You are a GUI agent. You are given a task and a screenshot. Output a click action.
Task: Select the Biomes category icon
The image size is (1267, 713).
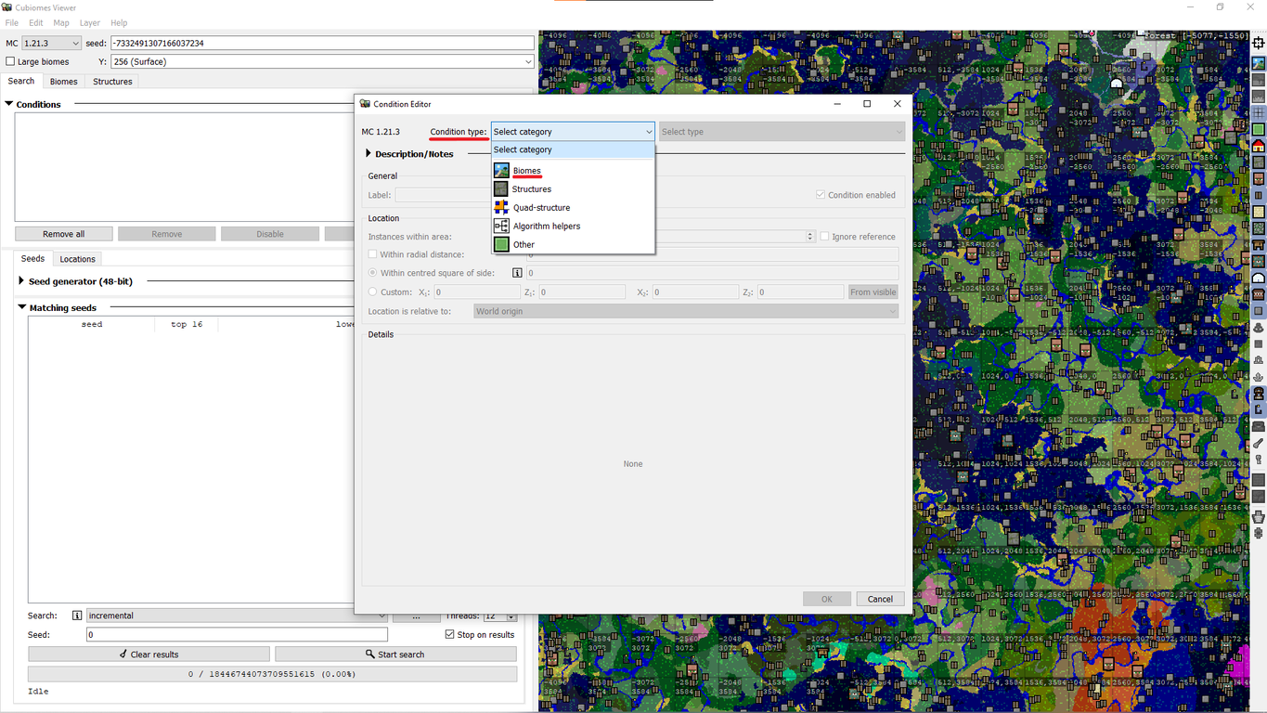(501, 171)
